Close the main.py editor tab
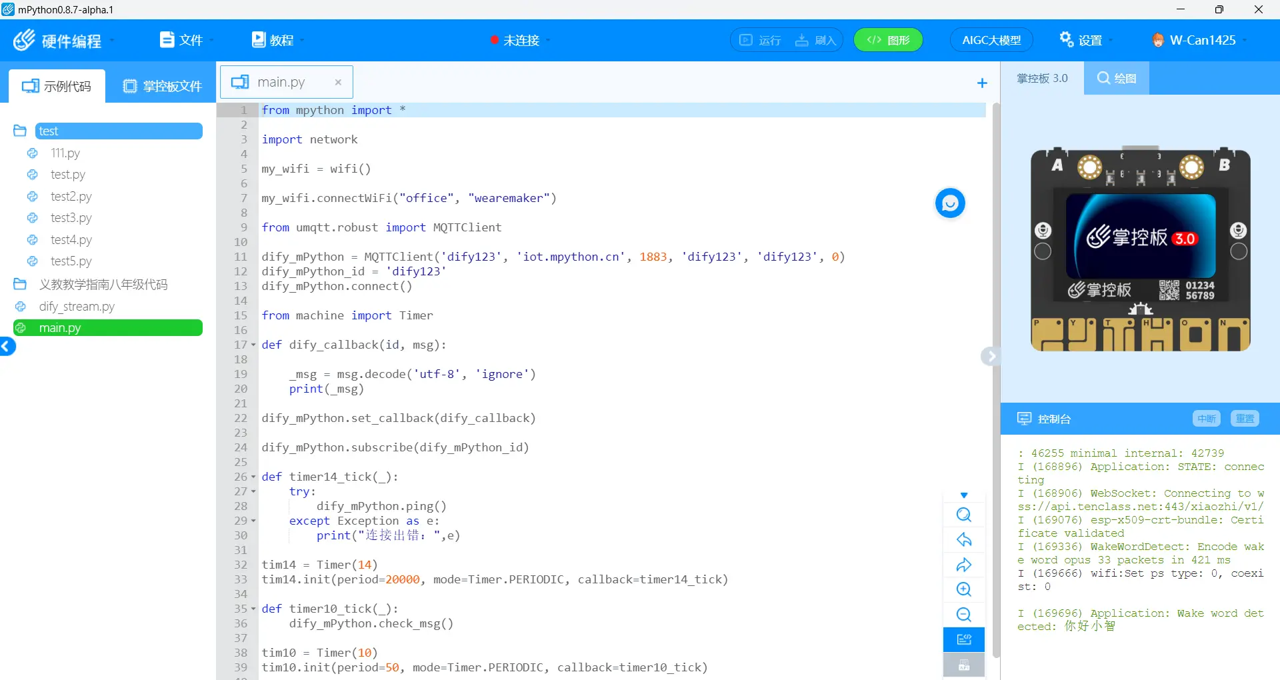Image resolution: width=1280 pixels, height=680 pixels. [338, 82]
